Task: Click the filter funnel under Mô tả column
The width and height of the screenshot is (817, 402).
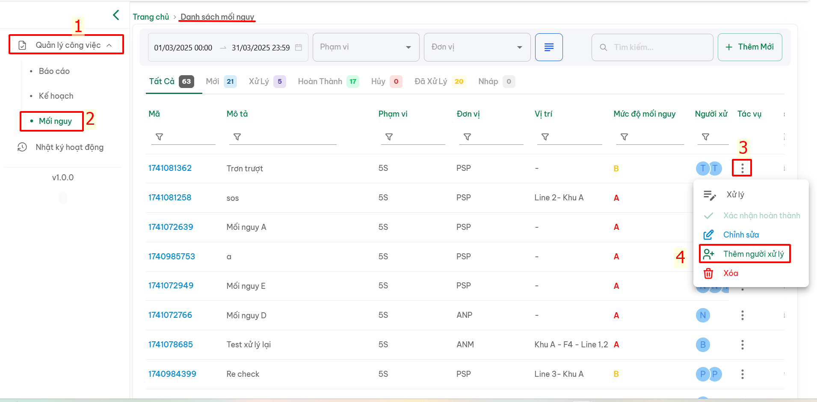Action: (237, 137)
